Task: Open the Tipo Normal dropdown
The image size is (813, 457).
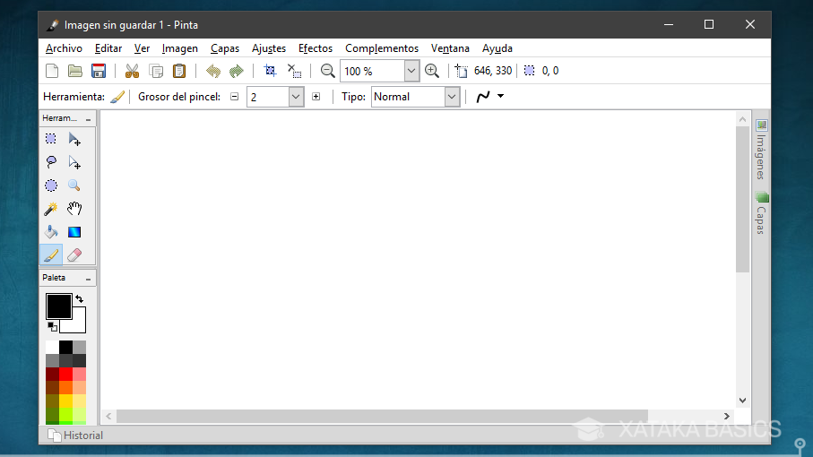Action: tap(452, 97)
